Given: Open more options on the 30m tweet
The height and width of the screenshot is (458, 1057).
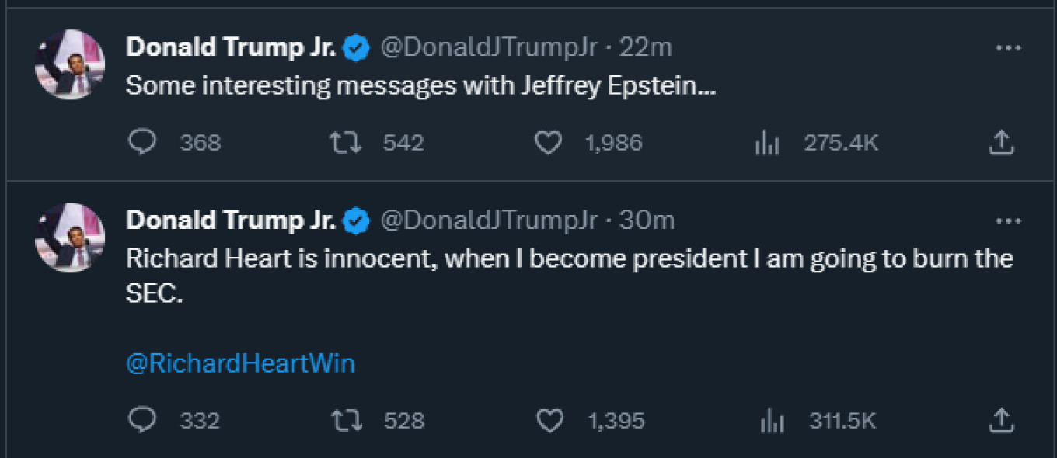Looking at the screenshot, I should click(x=1008, y=221).
